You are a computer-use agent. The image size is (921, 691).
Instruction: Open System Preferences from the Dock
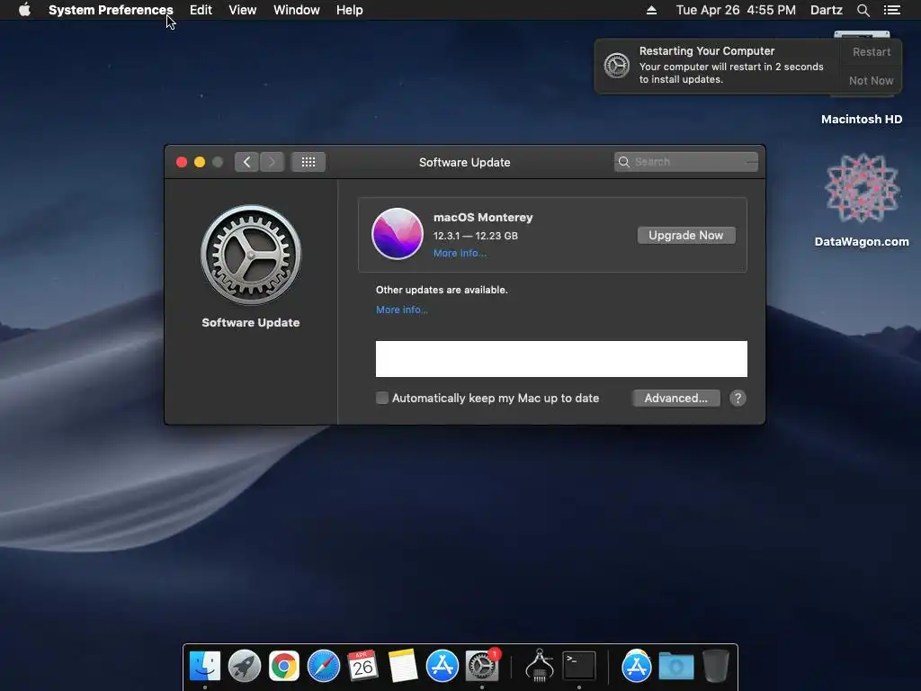tap(482, 666)
